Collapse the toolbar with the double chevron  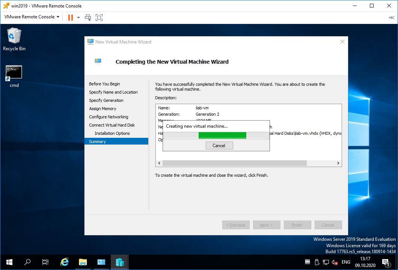[x=391, y=18]
